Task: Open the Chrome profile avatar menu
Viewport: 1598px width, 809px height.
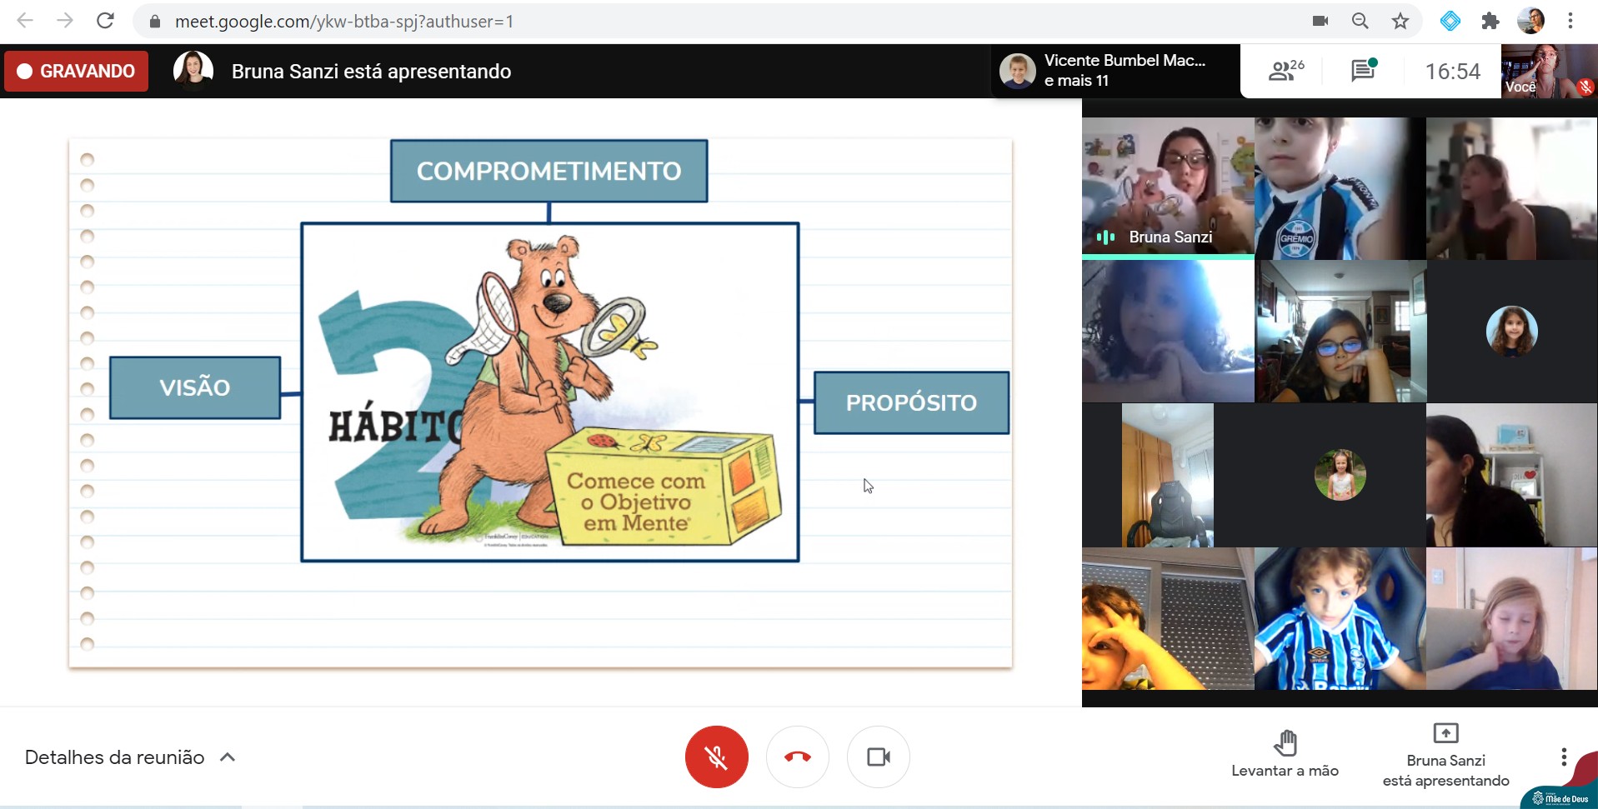Action: [x=1530, y=21]
